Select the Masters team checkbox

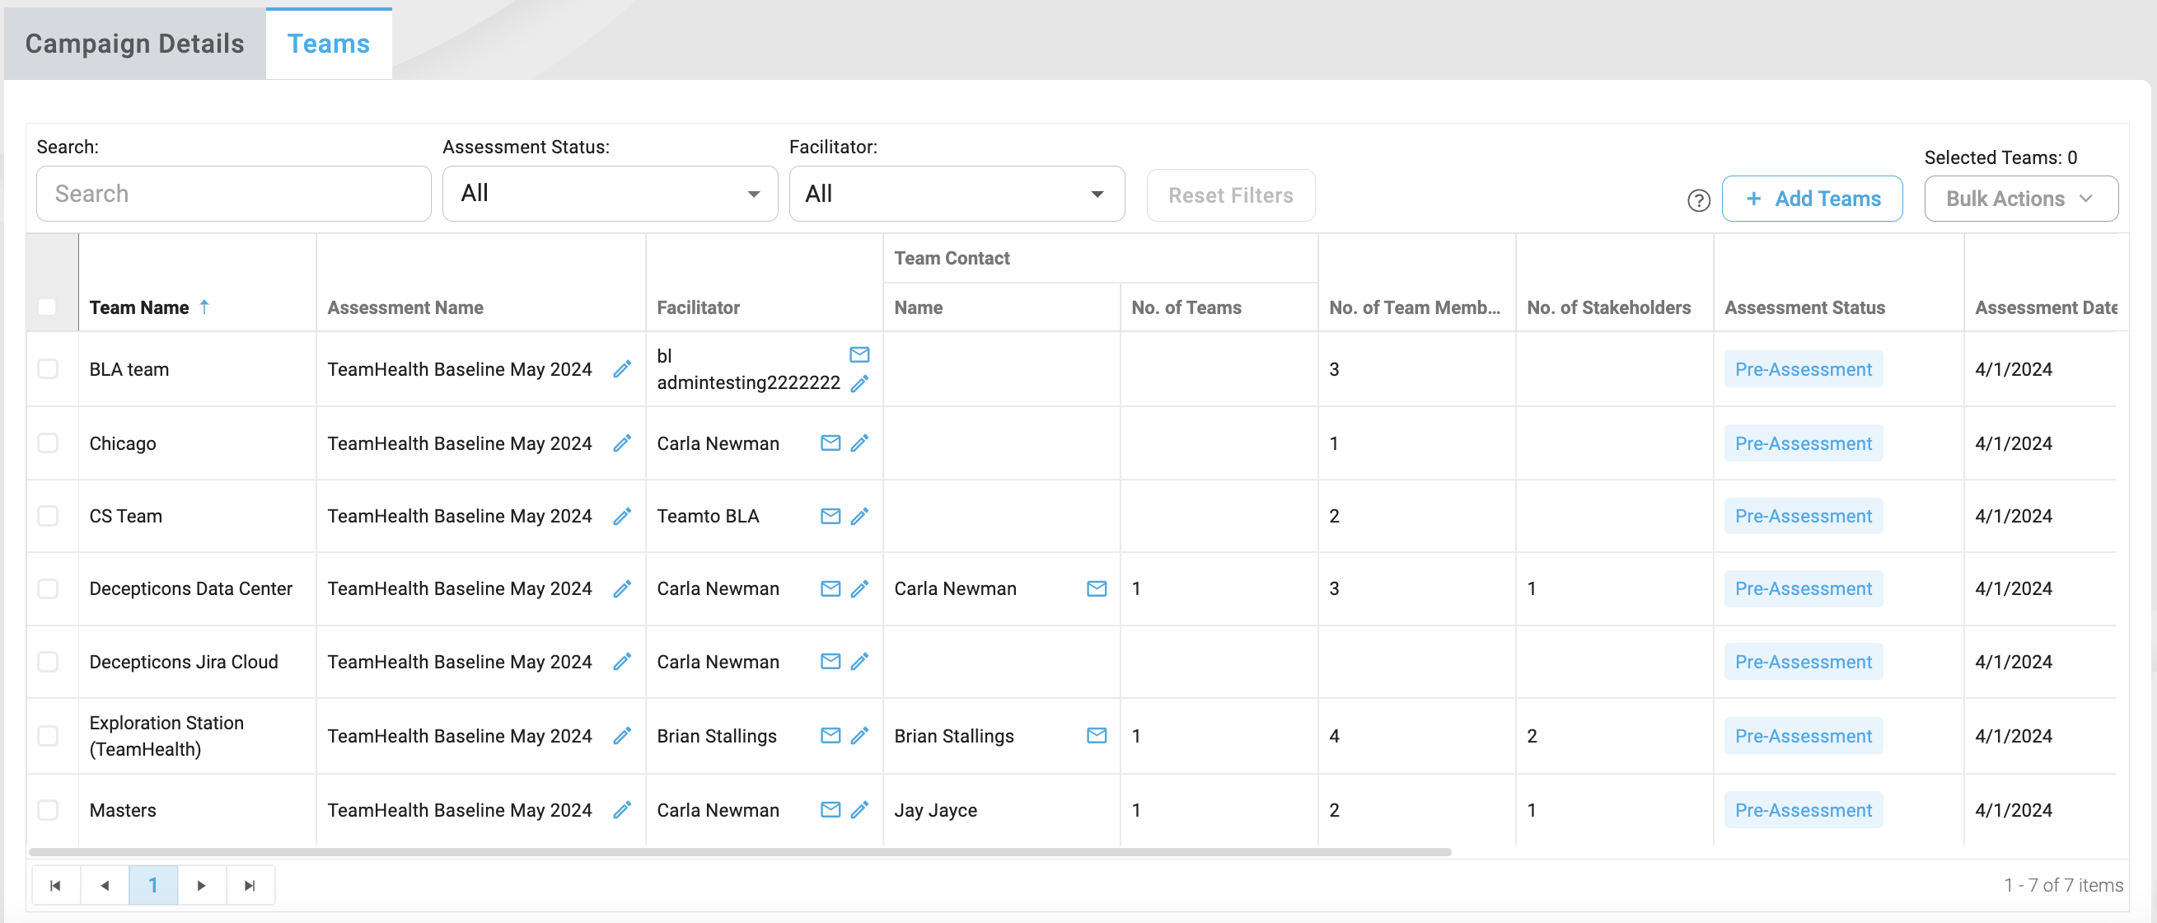pos(48,809)
